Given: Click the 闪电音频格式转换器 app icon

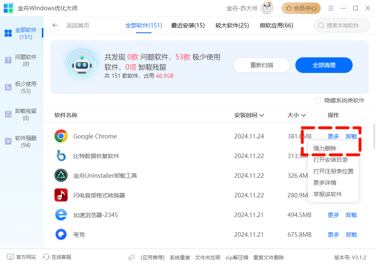Looking at the screenshot, I should (61, 195).
